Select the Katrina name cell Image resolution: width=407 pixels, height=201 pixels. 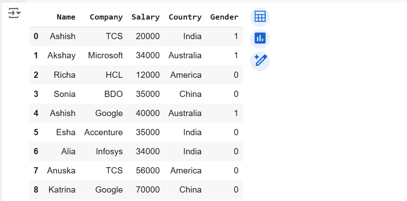(x=62, y=189)
